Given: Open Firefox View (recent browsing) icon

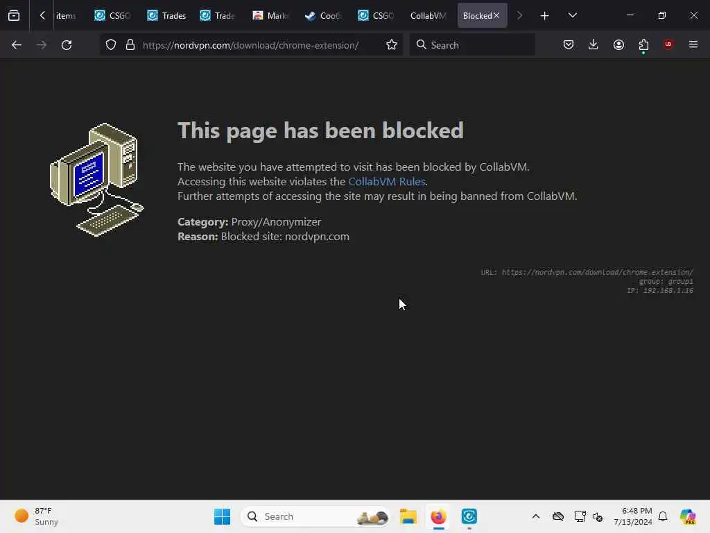Looking at the screenshot, I should click(14, 15).
